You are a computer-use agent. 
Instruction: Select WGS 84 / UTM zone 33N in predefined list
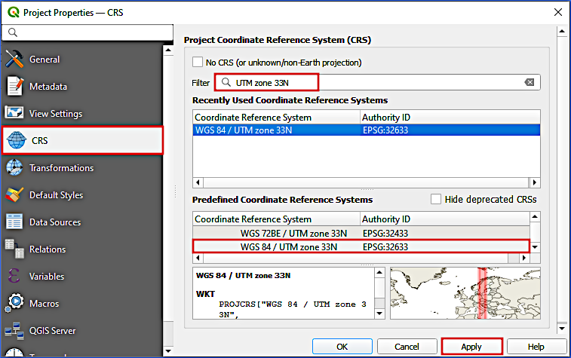coord(361,246)
